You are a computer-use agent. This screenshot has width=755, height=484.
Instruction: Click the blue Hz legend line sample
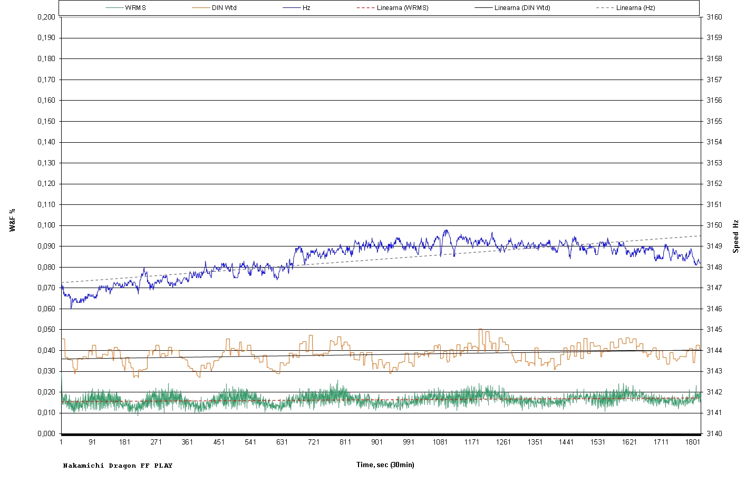point(292,8)
